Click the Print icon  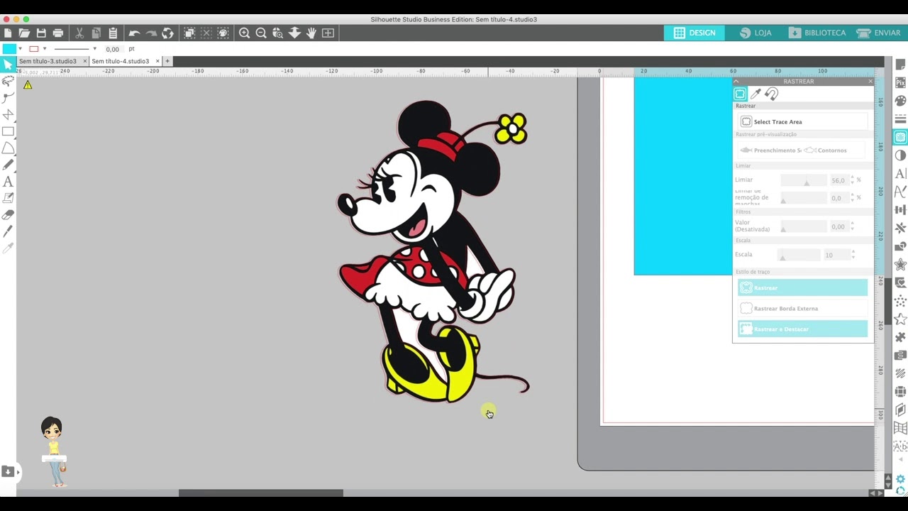coord(58,33)
